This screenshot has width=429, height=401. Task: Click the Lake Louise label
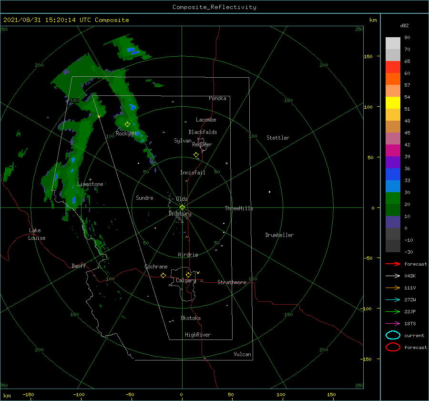[37, 234]
